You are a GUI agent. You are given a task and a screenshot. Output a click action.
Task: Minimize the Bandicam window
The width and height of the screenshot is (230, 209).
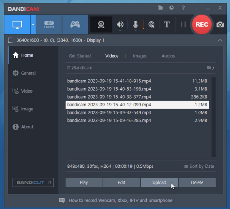[208, 9]
